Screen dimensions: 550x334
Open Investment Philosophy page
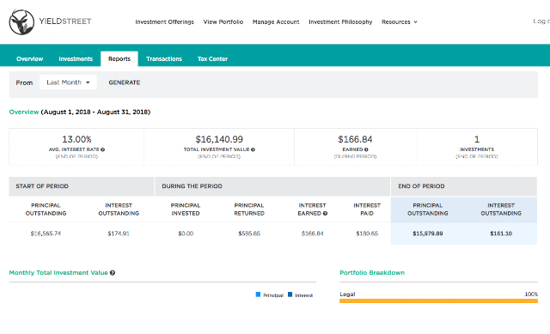coord(340,21)
